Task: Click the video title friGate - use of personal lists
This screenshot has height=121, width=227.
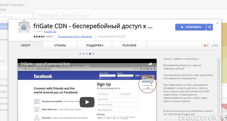Action: point(46,64)
